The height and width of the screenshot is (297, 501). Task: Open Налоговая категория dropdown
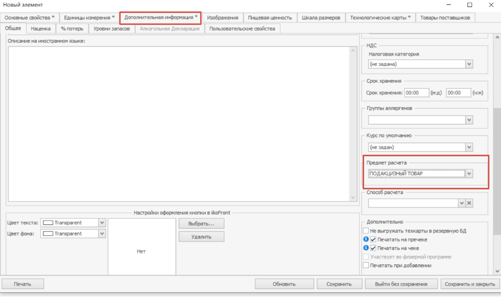[x=469, y=64]
